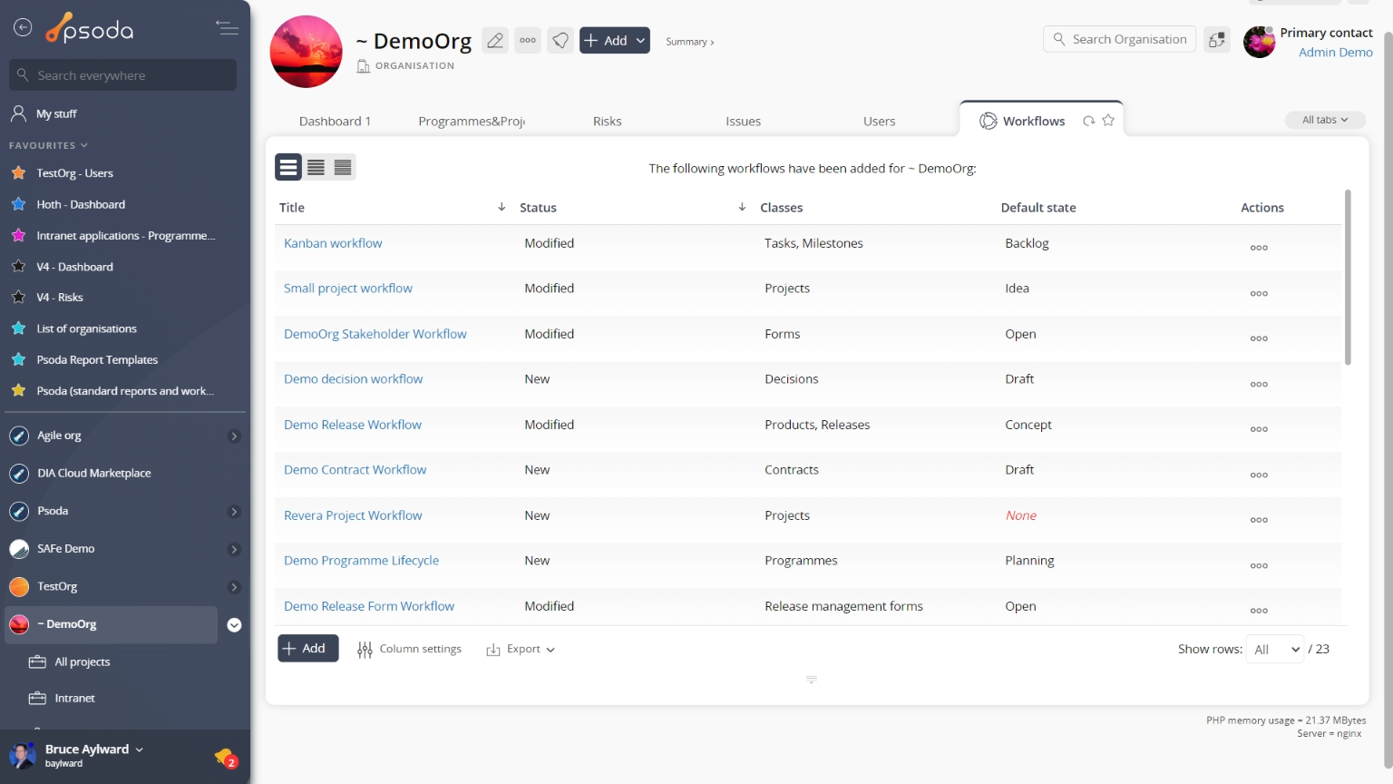Switch to comfortable row density view

click(x=288, y=167)
